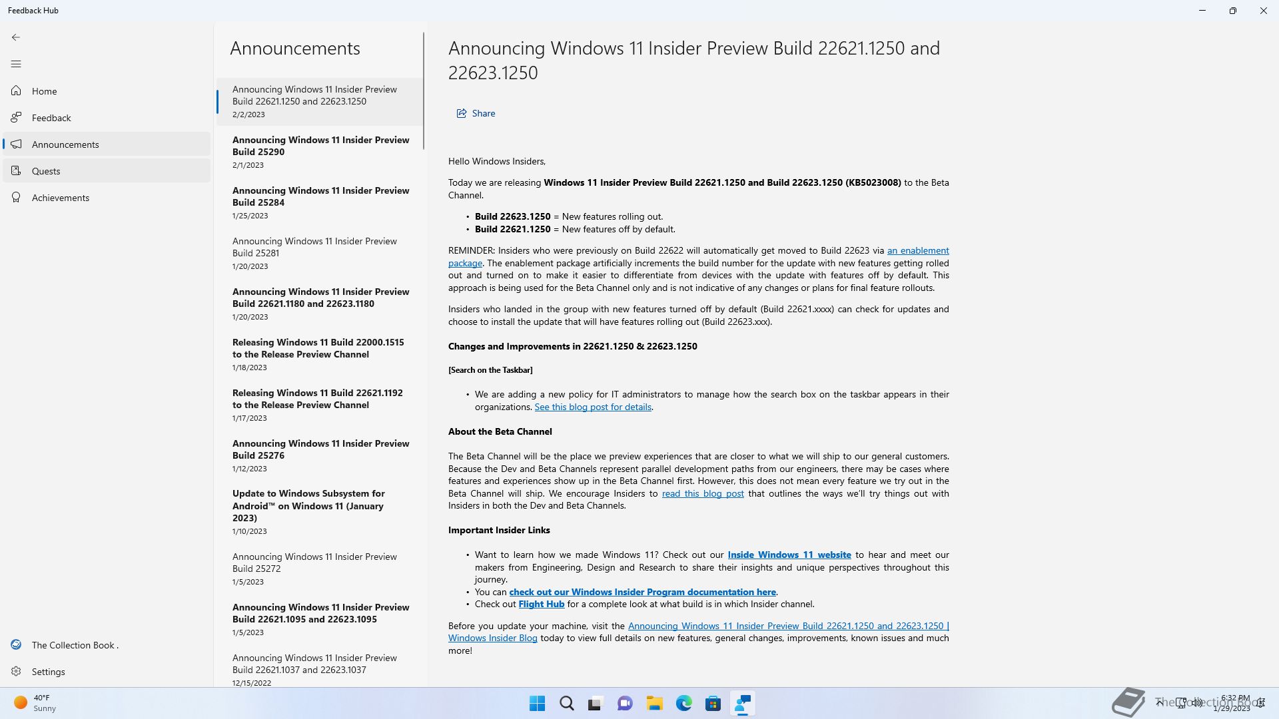This screenshot has width=1279, height=719.
Task: Open Feedback section in sidebar
Action: (107, 118)
